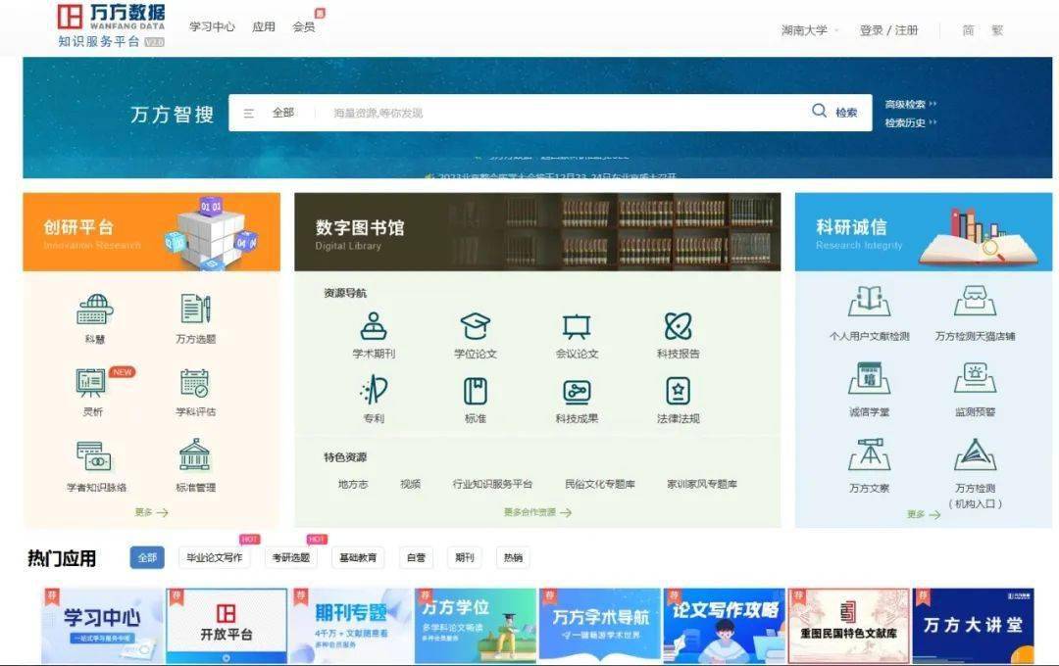Open the 论文写作攻略 app card
The width and height of the screenshot is (1059, 666).
(724, 626)
